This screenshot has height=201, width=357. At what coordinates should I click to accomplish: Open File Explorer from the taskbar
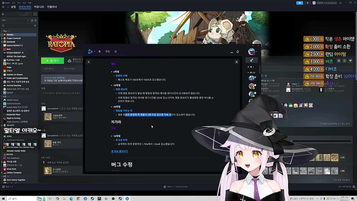pyautogui.click(x=64, y=199)
